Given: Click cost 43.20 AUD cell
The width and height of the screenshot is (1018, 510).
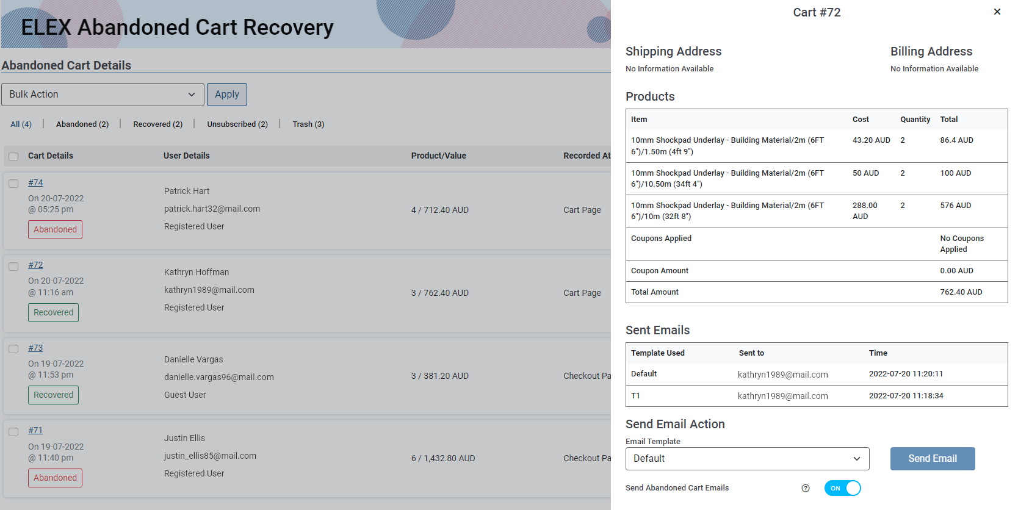Looking at the screenshot, I should point(872,140).
